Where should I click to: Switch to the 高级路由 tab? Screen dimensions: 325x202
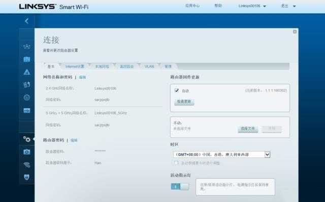click(126, 66)
